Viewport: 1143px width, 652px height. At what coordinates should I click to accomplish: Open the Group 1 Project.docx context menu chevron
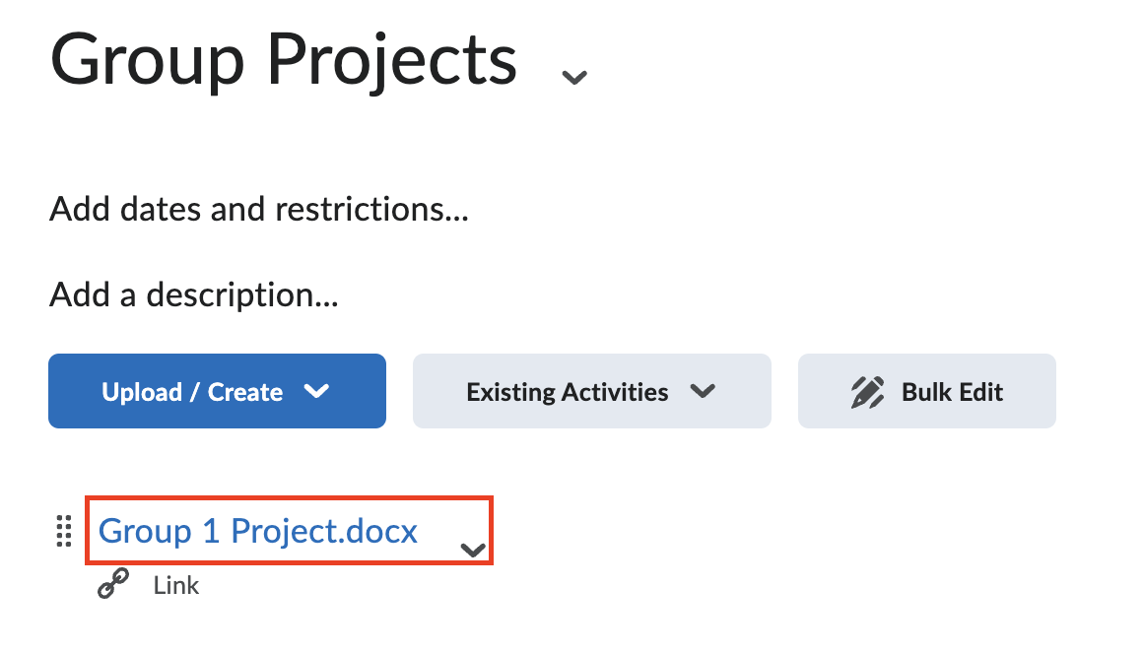click(x=474, y=551)
